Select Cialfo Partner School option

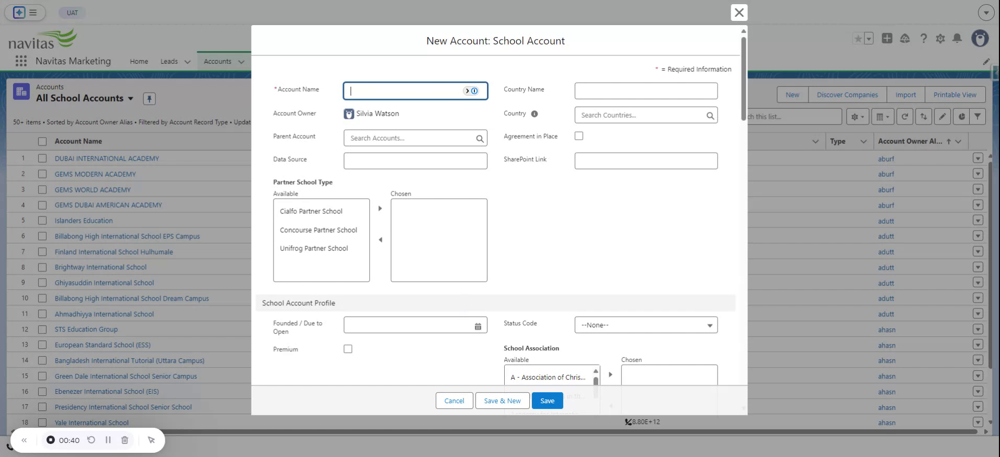point(311,211)
